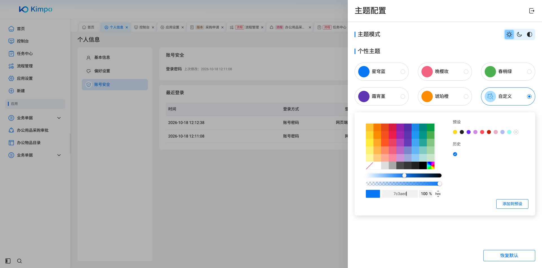Click the 流程管理 icon in sidebar
The image size is (542, 268).
tap(11, 66)
